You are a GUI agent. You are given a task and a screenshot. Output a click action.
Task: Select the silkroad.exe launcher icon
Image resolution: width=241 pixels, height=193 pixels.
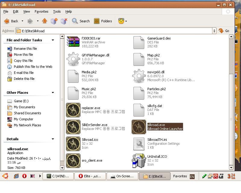(x=139, y=127)
